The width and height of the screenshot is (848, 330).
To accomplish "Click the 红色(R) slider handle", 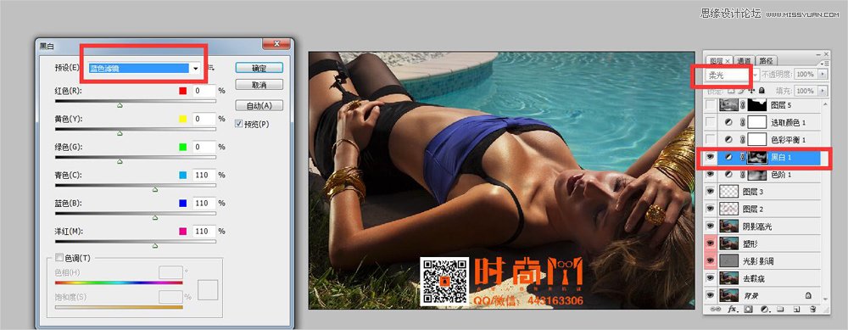I will click(120, 105).
